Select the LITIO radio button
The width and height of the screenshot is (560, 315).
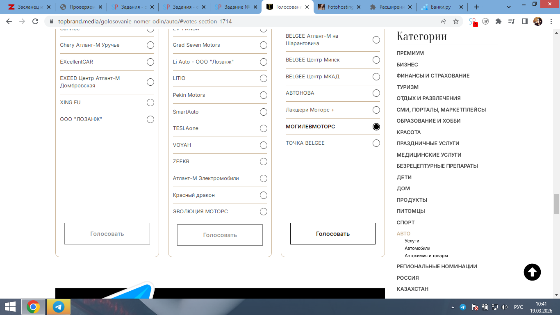[x=264, y=78]
